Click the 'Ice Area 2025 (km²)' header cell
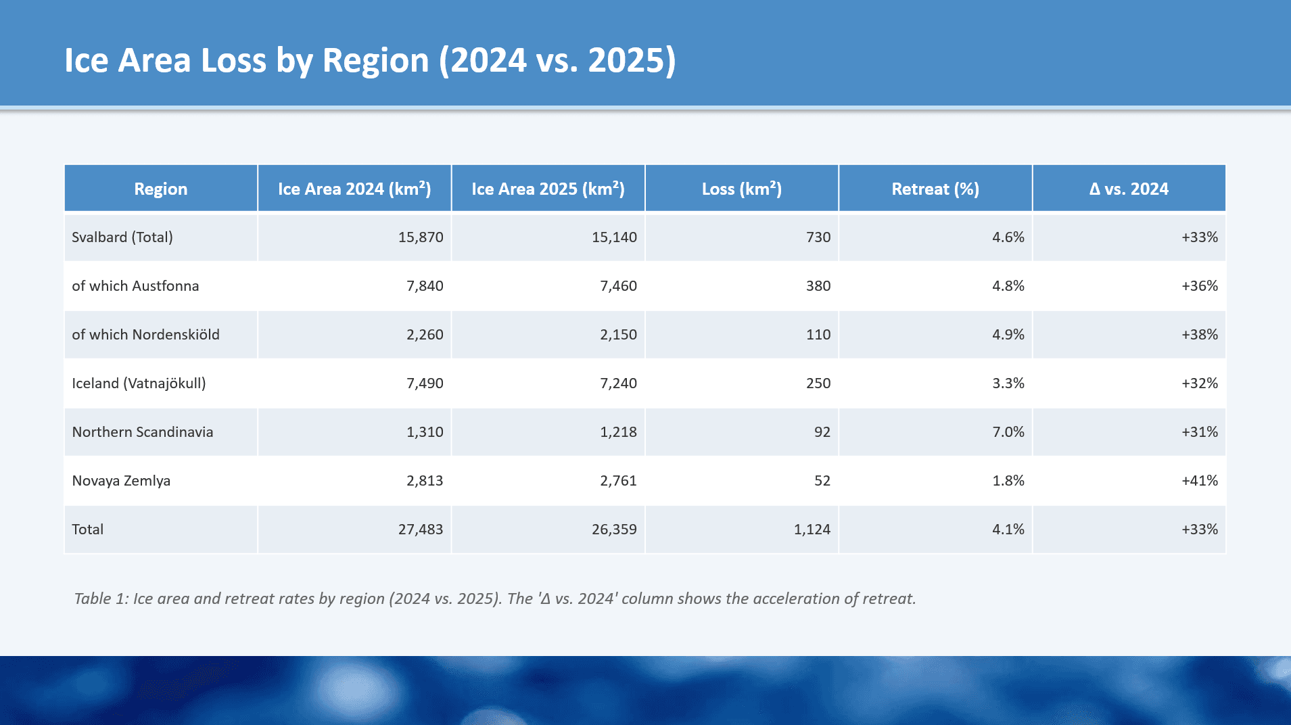 [x=548, y=189]
